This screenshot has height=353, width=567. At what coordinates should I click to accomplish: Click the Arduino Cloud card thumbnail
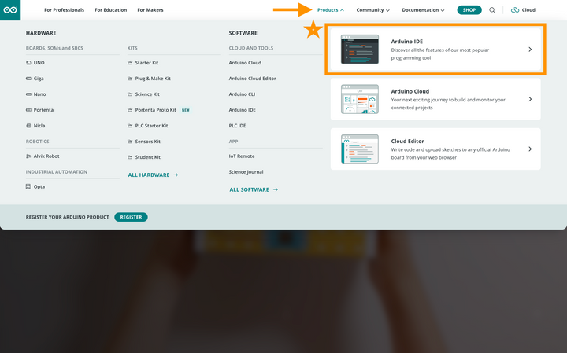(x=360, y=99)
